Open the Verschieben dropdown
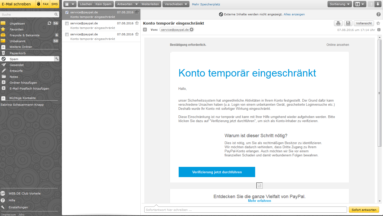Screen dimensions: 383x216 (176, 4)
